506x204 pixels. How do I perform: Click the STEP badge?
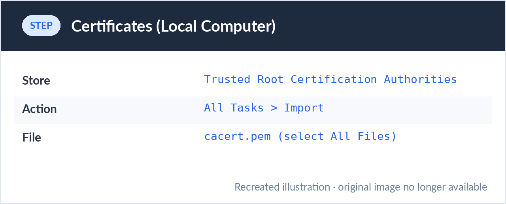[41, 26]
